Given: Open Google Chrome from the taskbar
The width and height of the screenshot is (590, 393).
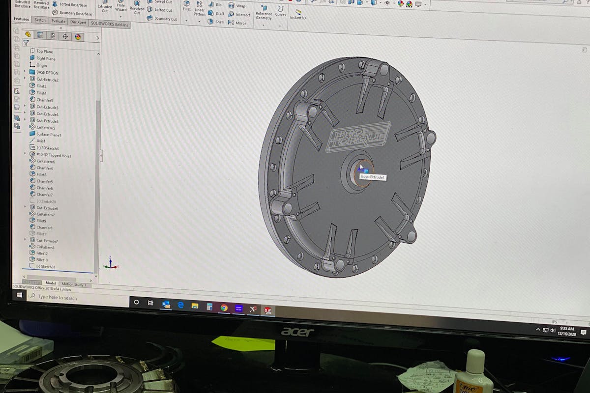Looking at the screenshot, I should pyautogui.click(x=224, y=308).
